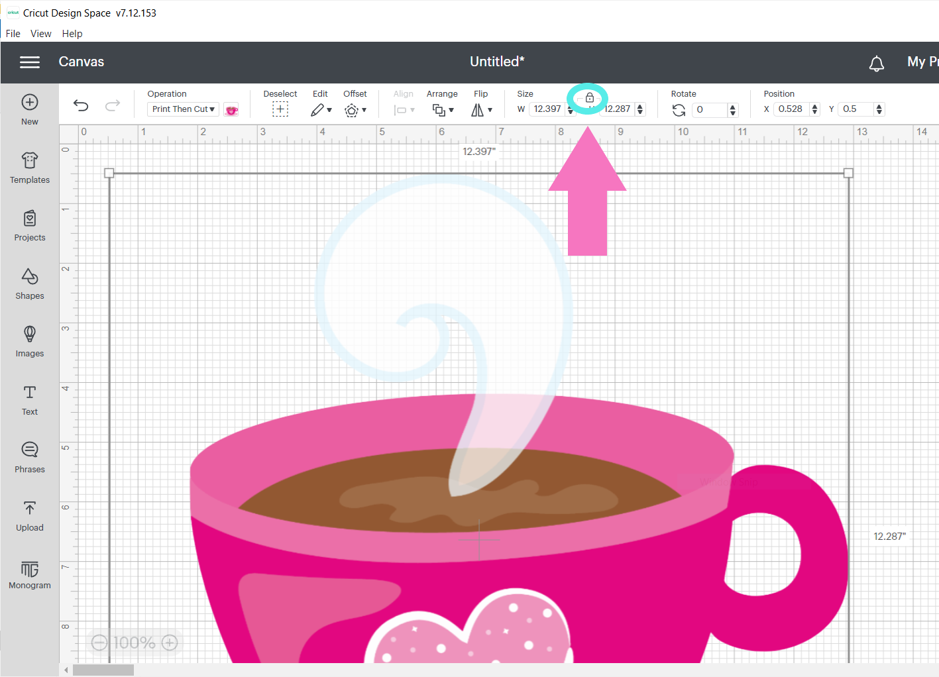Open the Phrases panel
The width and height of the screenshot is (939, 677).
click(29, 458)
